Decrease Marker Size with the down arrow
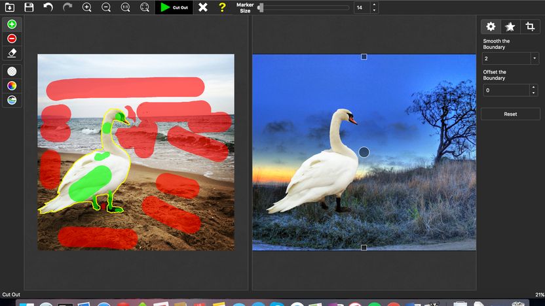Image resolution: width=545 pixels, height=306 pixels. pos(374,10)
